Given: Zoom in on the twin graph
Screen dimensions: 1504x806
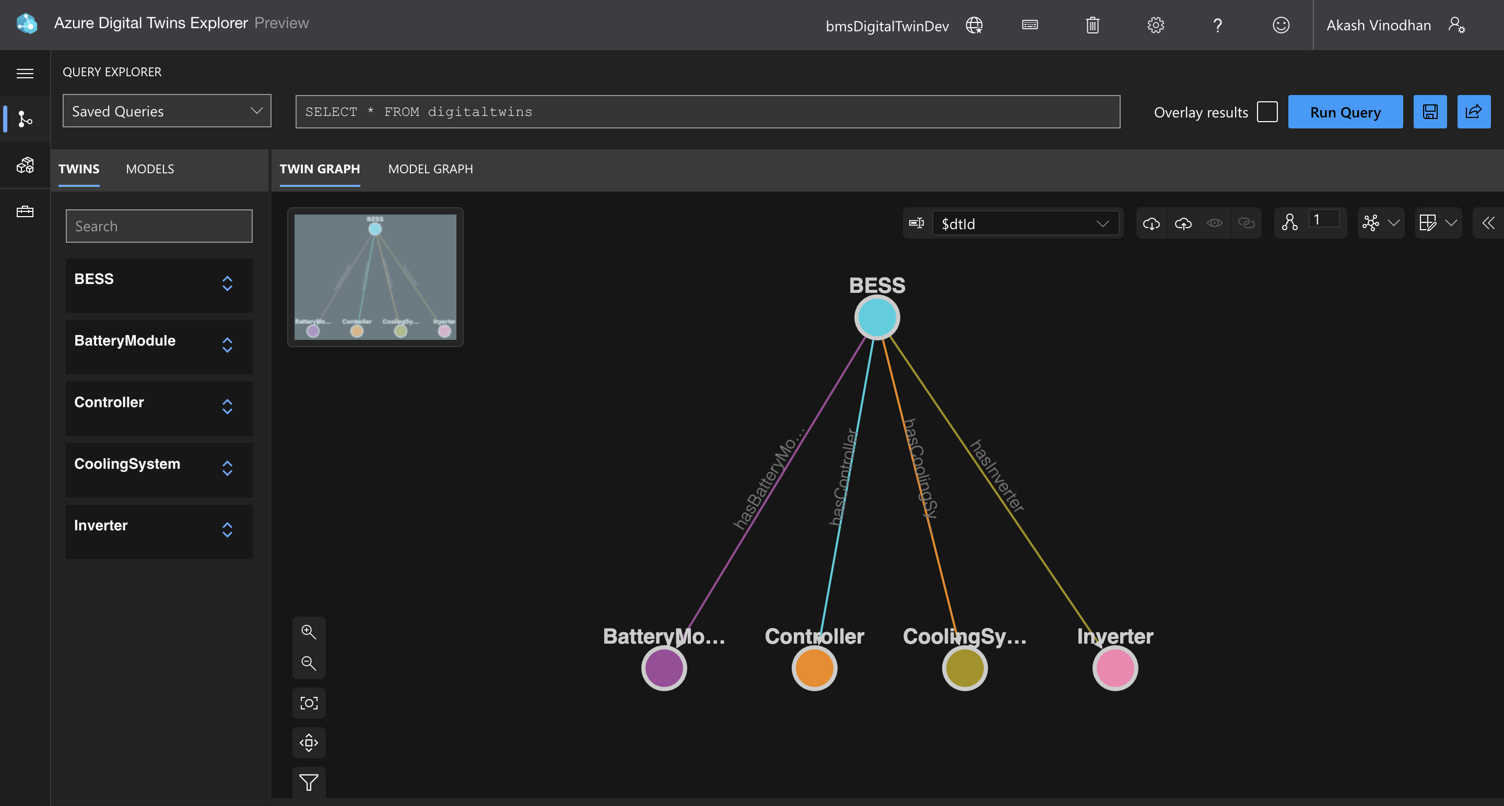Looking at the screenshot, I should pos(309,632).
